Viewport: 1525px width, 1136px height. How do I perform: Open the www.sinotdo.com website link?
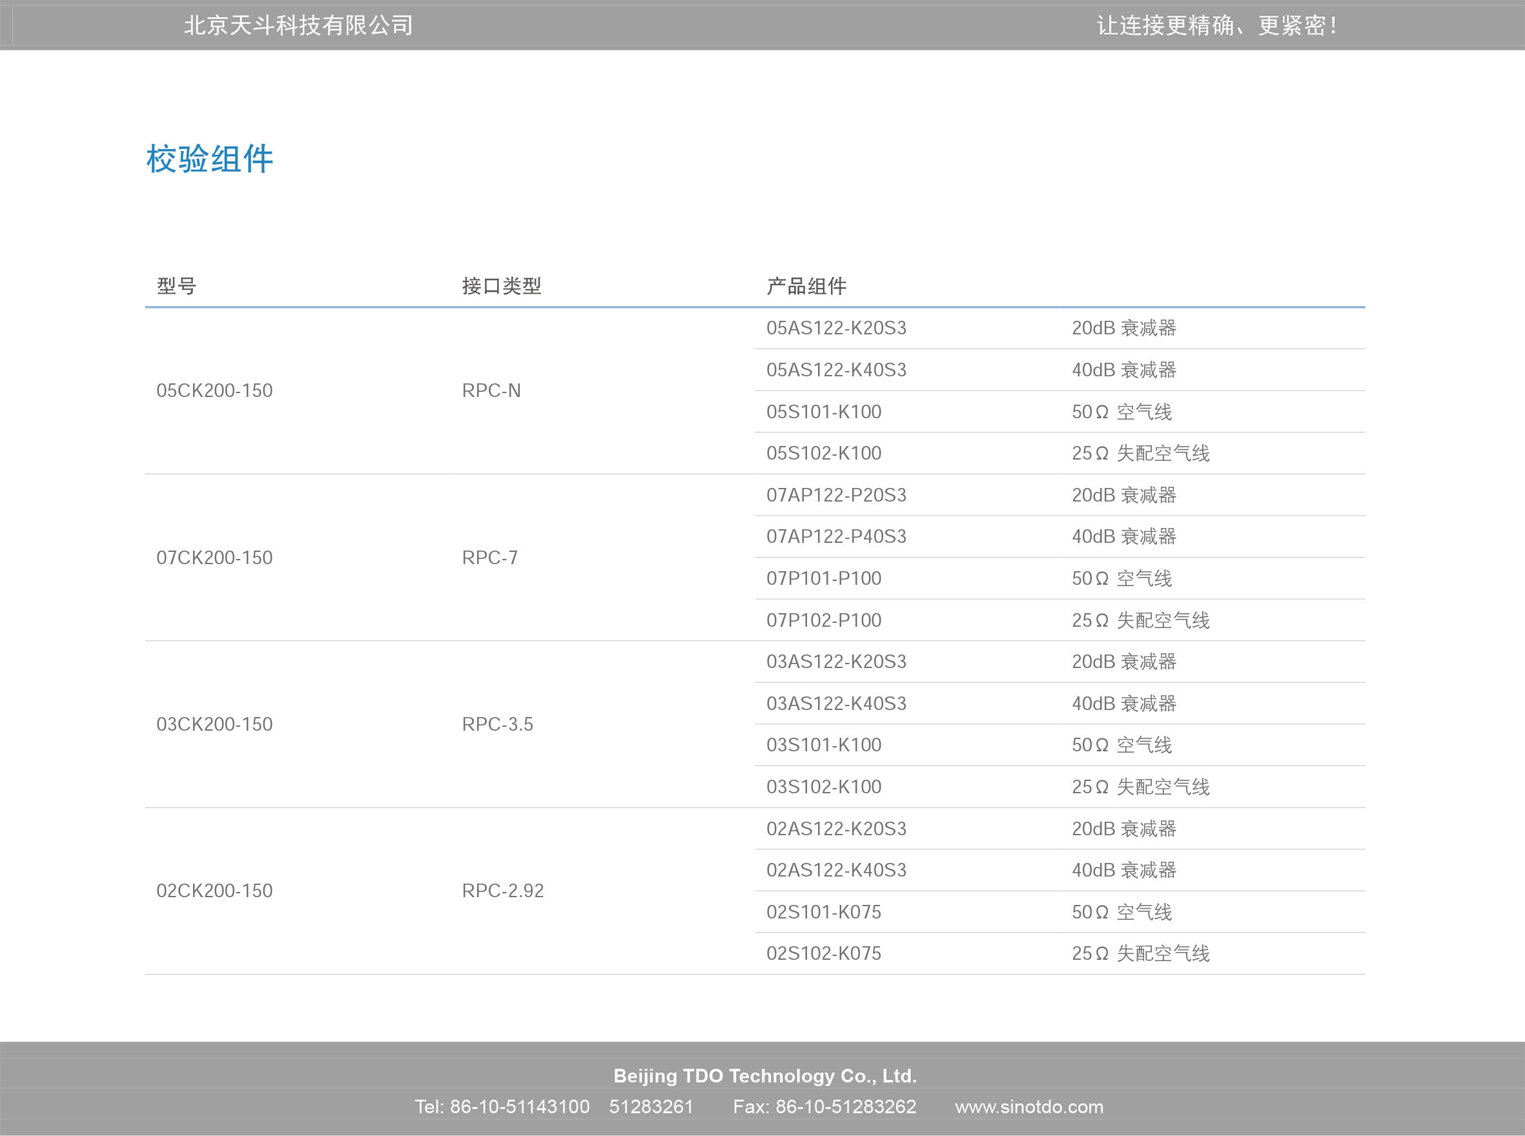(x=1029, y=1106)
